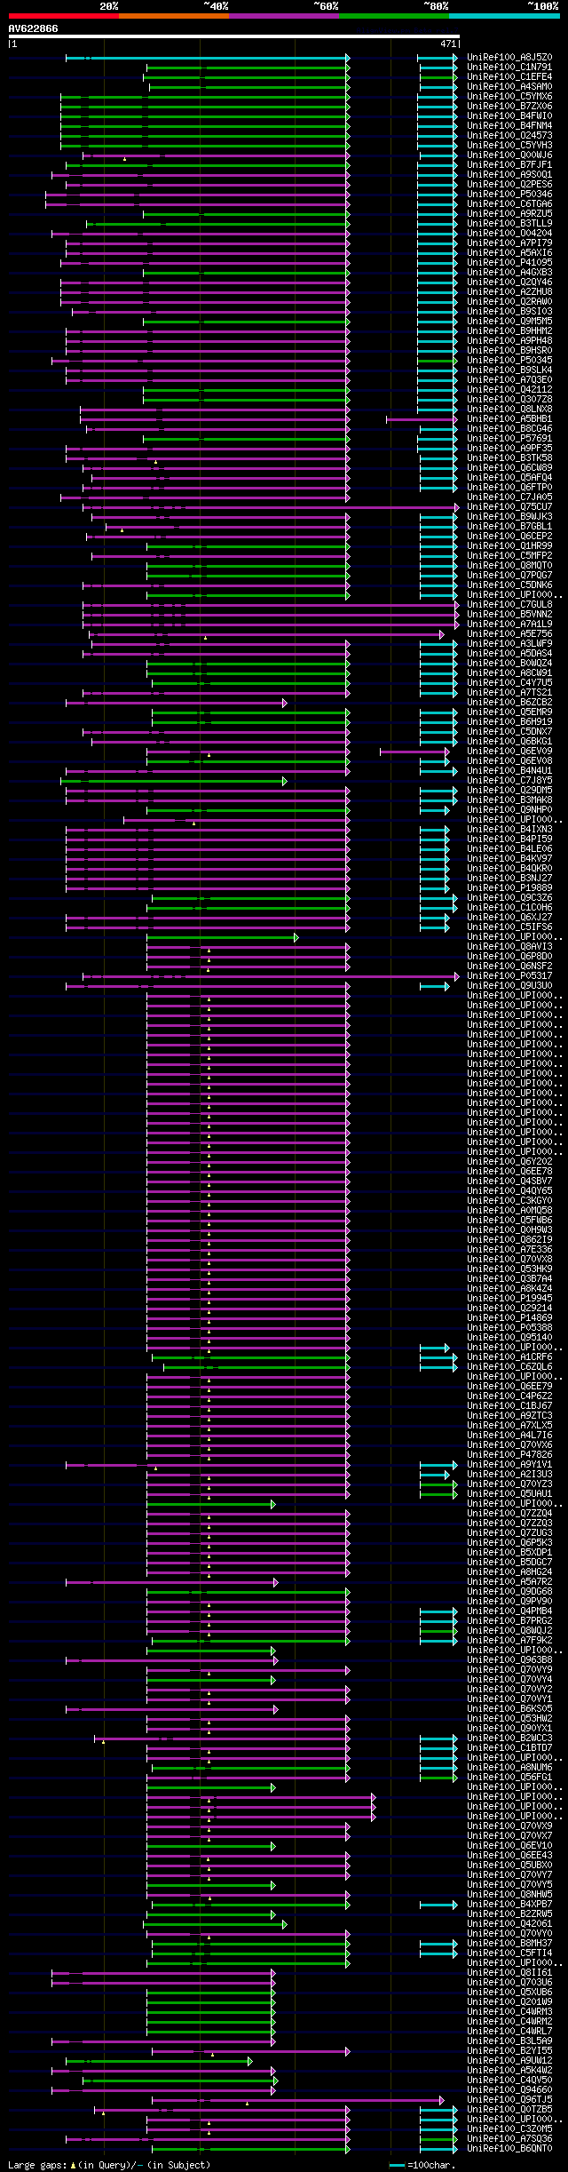568x2172 pixels.
Task: Click the green ~80% legend segment
Action: point(393,16)
